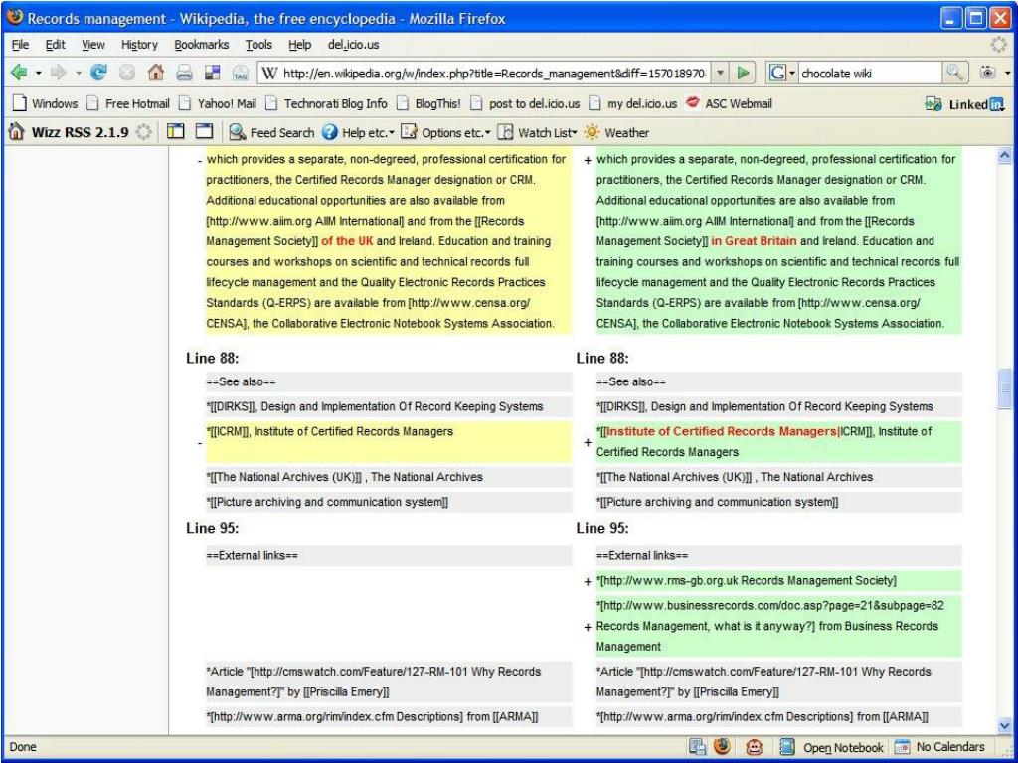Run the search with the magnifier icon
The image size is (1018, 763).
point(954,73)
